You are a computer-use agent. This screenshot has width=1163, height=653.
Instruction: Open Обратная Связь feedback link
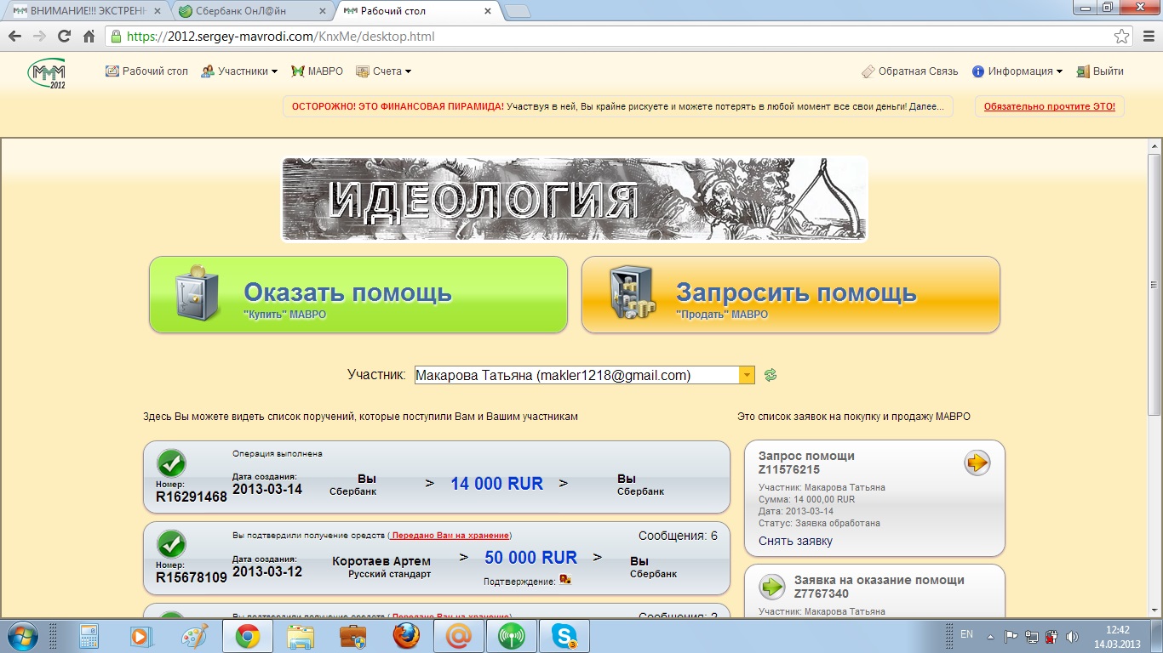click(910, 71)
